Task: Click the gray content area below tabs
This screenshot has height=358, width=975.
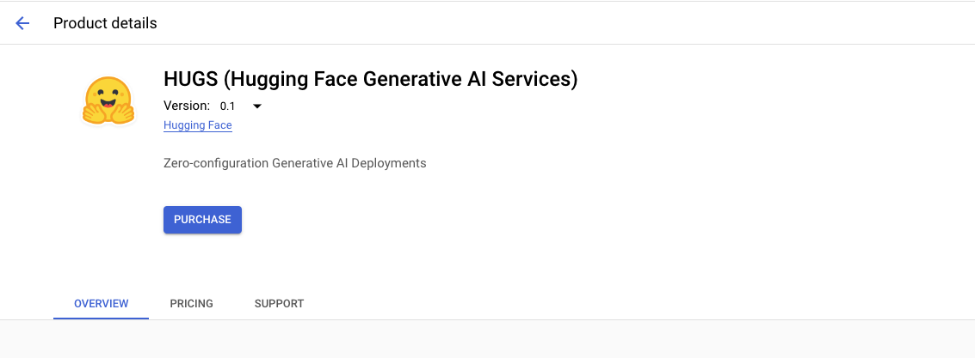Action: pos(487,340)
